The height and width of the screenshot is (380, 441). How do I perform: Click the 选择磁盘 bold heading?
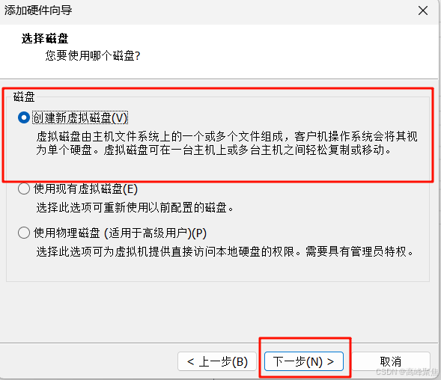pyautogui.click(x=45, y=38)
